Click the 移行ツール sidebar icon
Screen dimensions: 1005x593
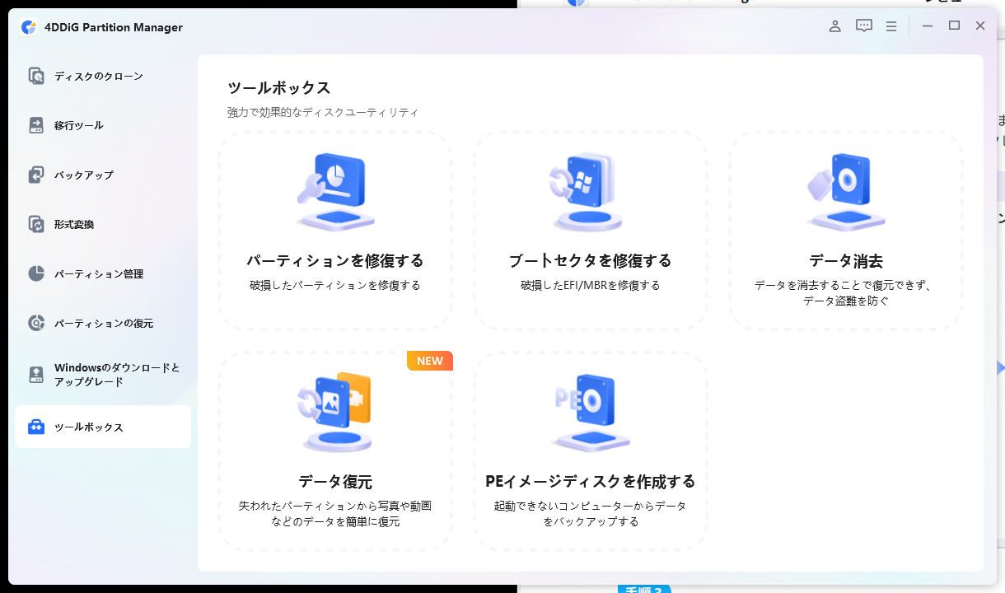coord(36,126)
